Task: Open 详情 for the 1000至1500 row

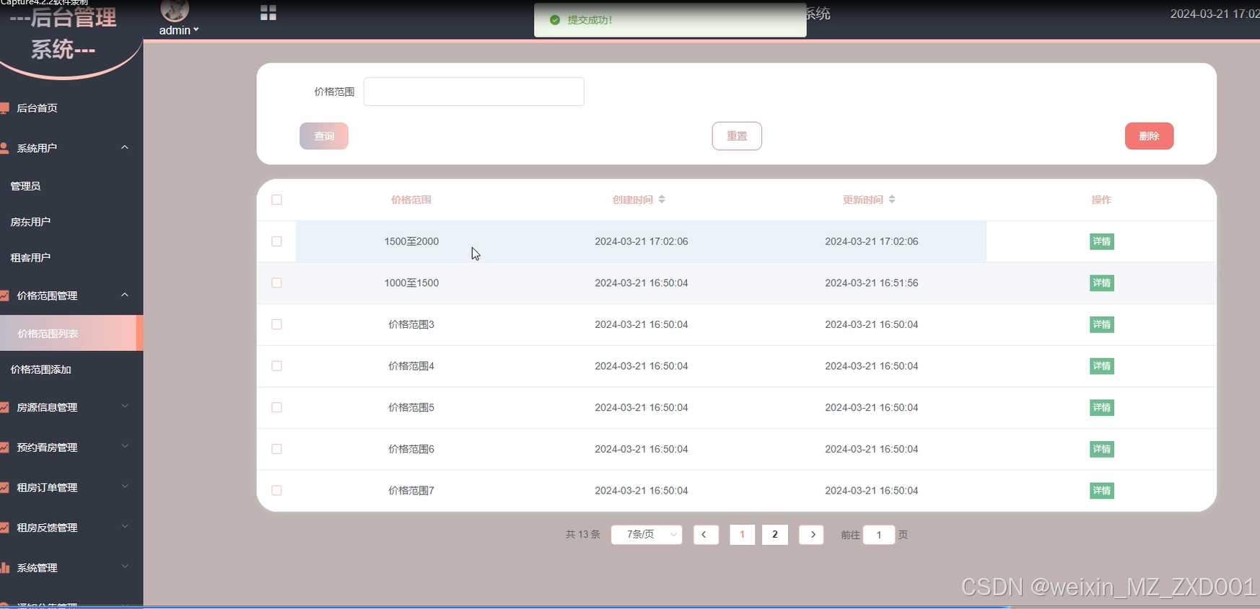Action: 1101,283
